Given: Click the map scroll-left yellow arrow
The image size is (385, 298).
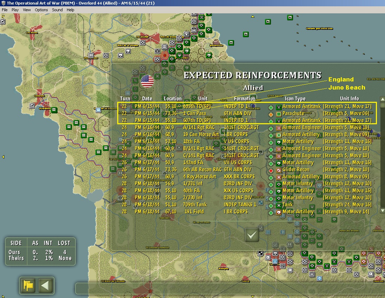Looking at the screenshot, I should pyautogui.click(x=3, y=157).
